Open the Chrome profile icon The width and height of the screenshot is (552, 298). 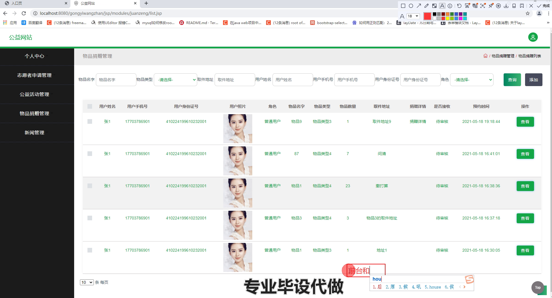[x=539, y=13]
